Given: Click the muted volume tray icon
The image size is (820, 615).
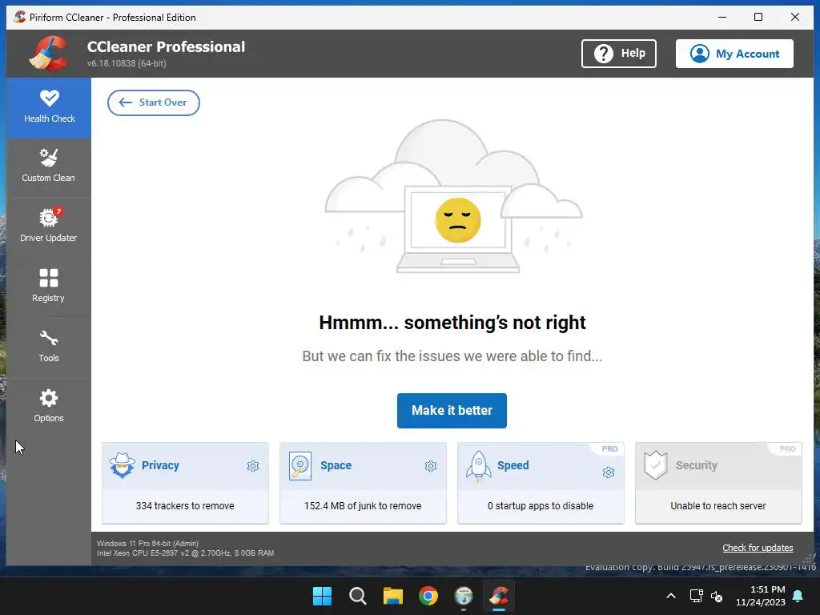Looking at the screenshot, I should 717,596.
